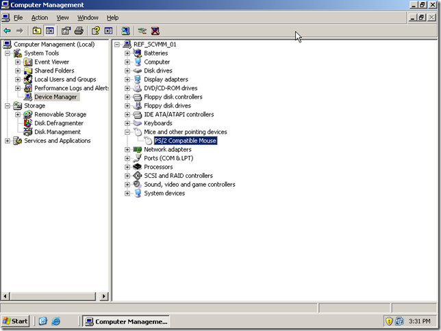Expand Performance Logs and Alerts node
441x331 pixels.
tap(18, 88)
